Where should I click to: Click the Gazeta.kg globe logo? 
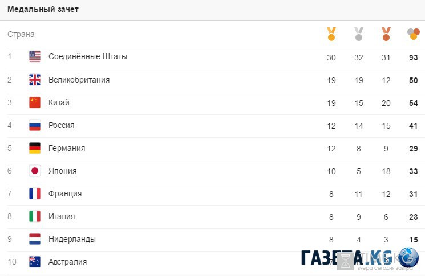(408, 257)
